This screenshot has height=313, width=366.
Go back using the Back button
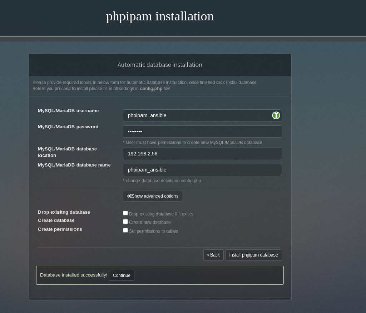click(x=213, y=255)
